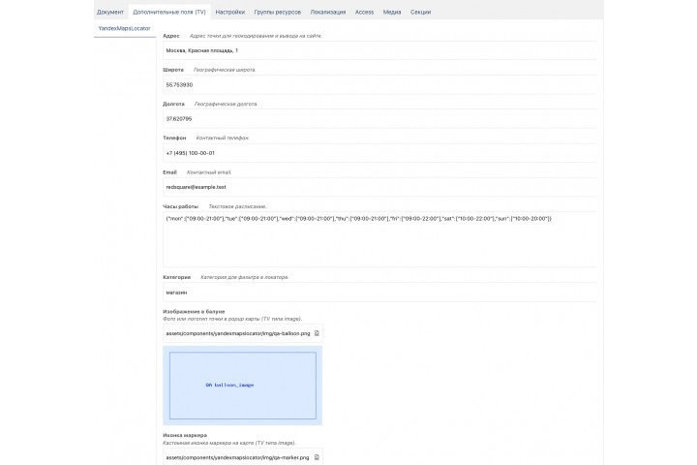Switch to the Access tab
Screen dimensions: 697x465
364,12
